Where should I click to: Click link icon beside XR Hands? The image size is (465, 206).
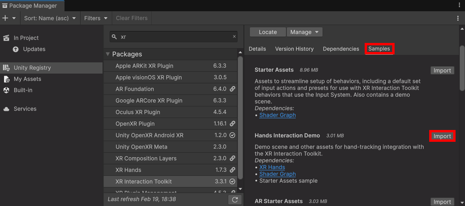232,170
